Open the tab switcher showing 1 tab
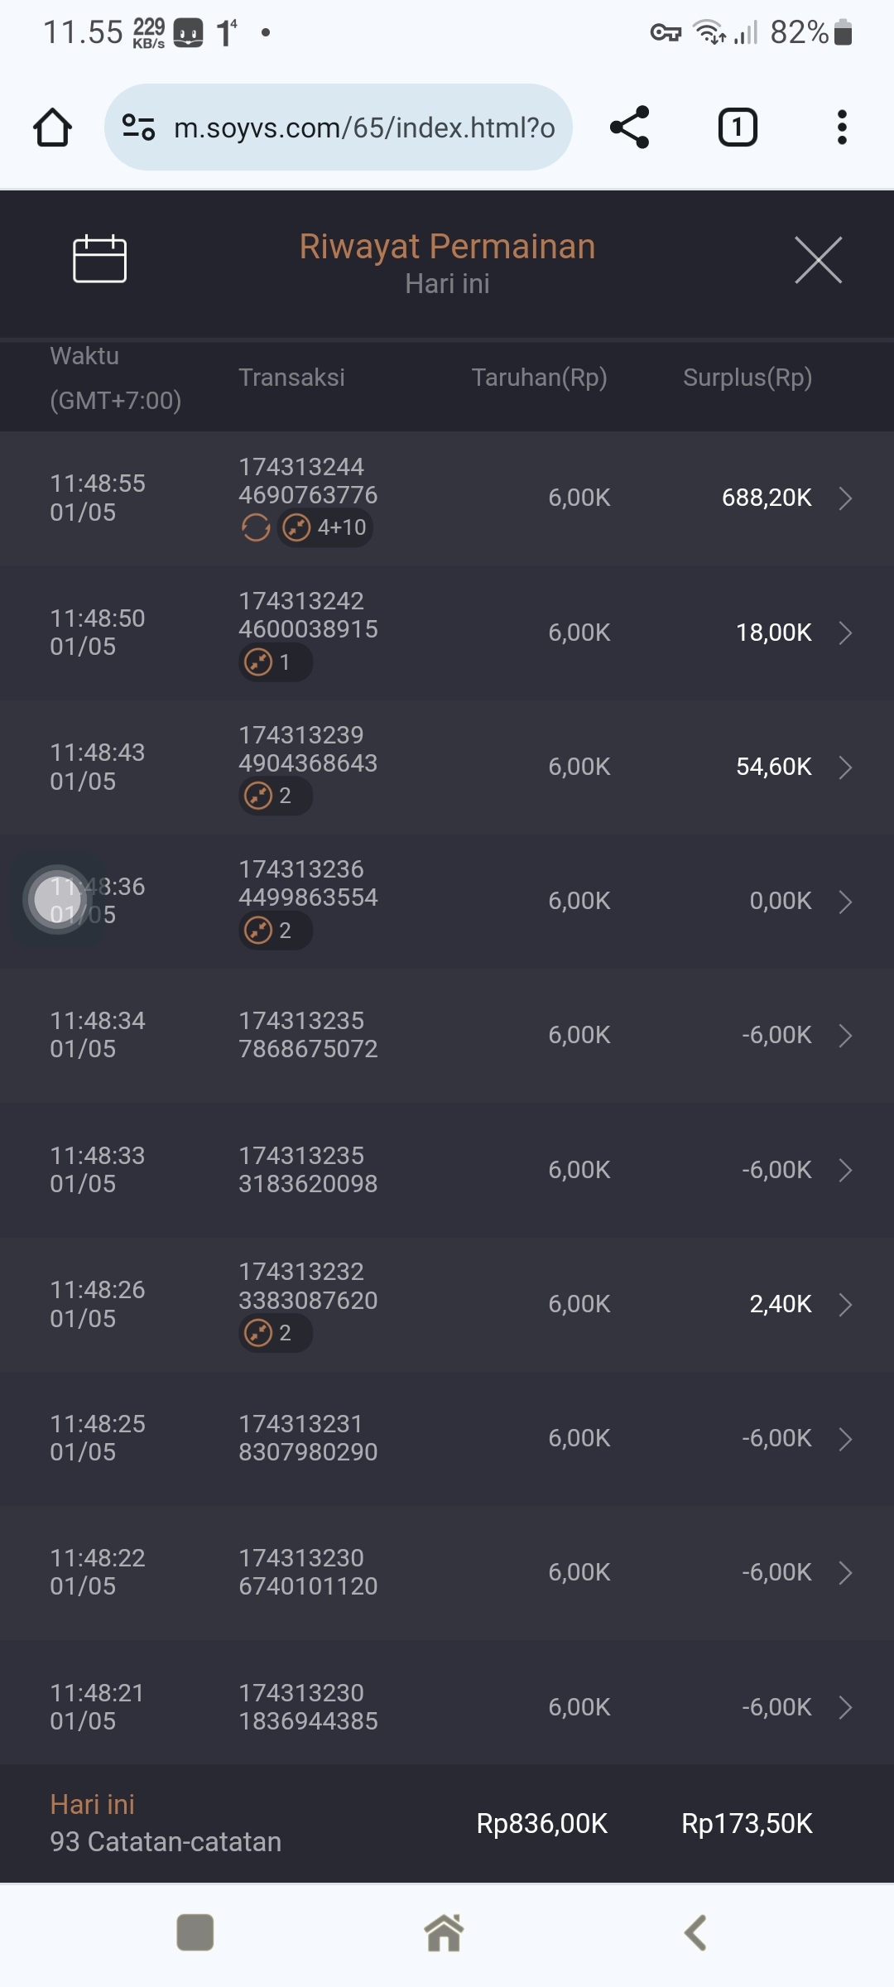The image size is (894, 1987). click(x=737, y=127)
